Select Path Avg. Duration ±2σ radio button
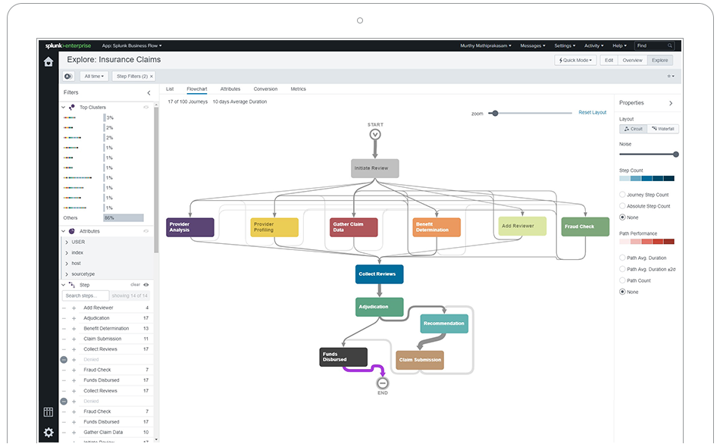Screen dimensions: 720x444 coord(622,269)
